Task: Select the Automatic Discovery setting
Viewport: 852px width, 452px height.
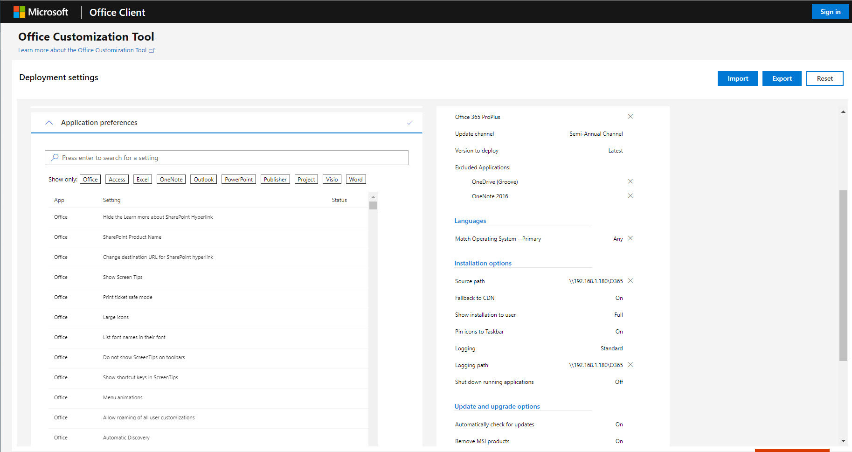Action: [208, 438]
